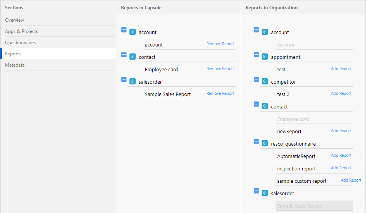The image size is (366, 213).
Task: Click the competitor entity icon in Organization
Action: 264,82
